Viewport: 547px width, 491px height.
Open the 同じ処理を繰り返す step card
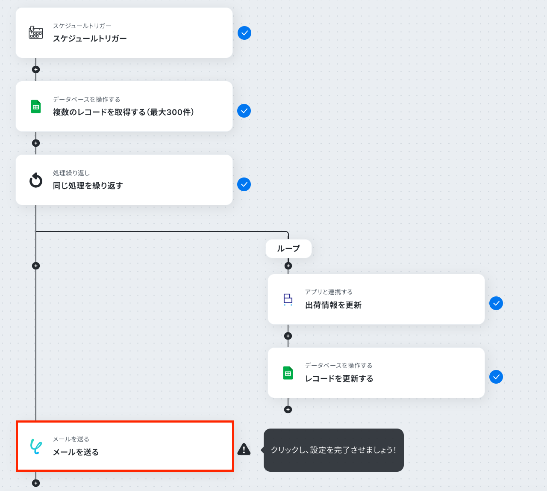[124, 180]
